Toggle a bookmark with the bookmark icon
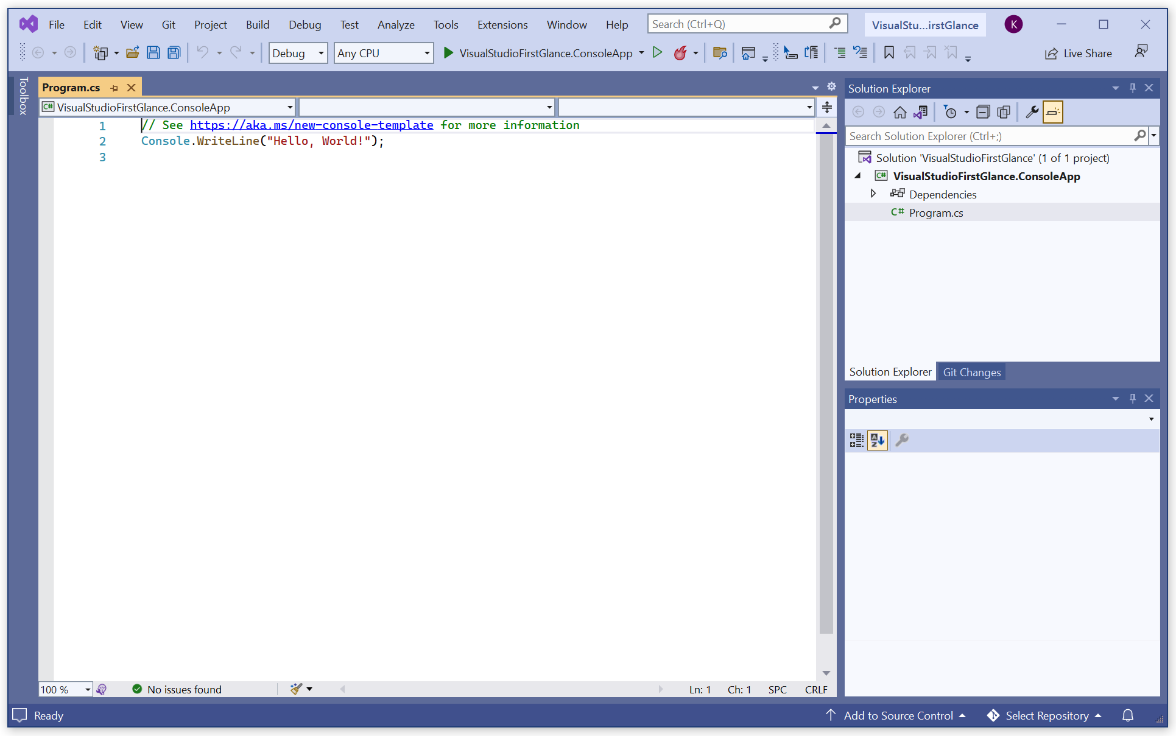Image resolution: width=1176 pixels, height=736 pixels. coord(889,52)
